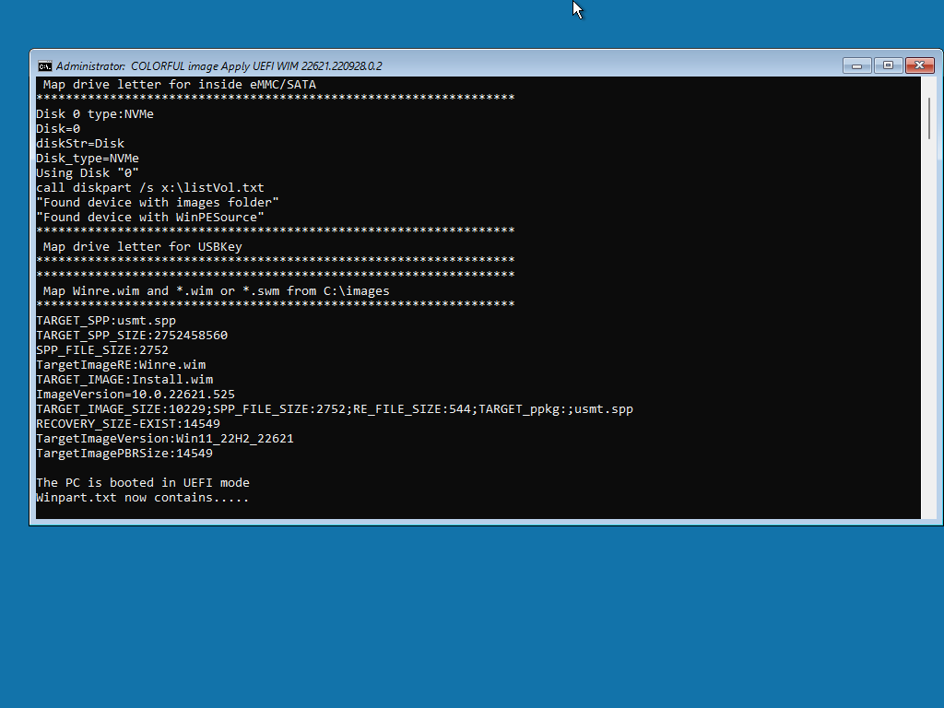The width and height of the screenshot is (944, 708).
Task: Click 'RECOVERY_SIZE-EXIST:14549' line
Action: 128,424
